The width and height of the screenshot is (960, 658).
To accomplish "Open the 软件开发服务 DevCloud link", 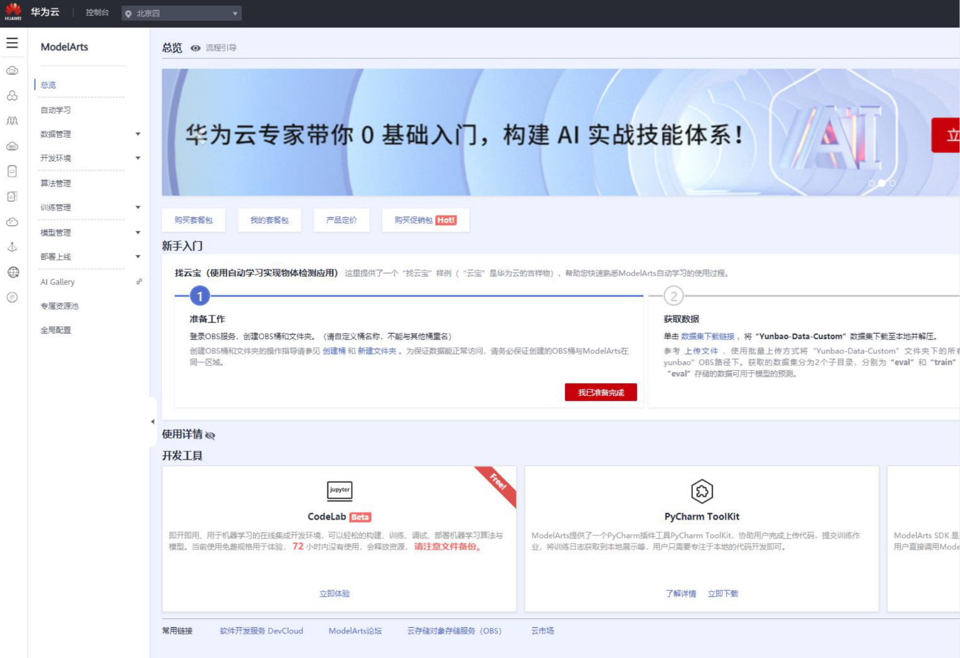I will tap(262, 631).
